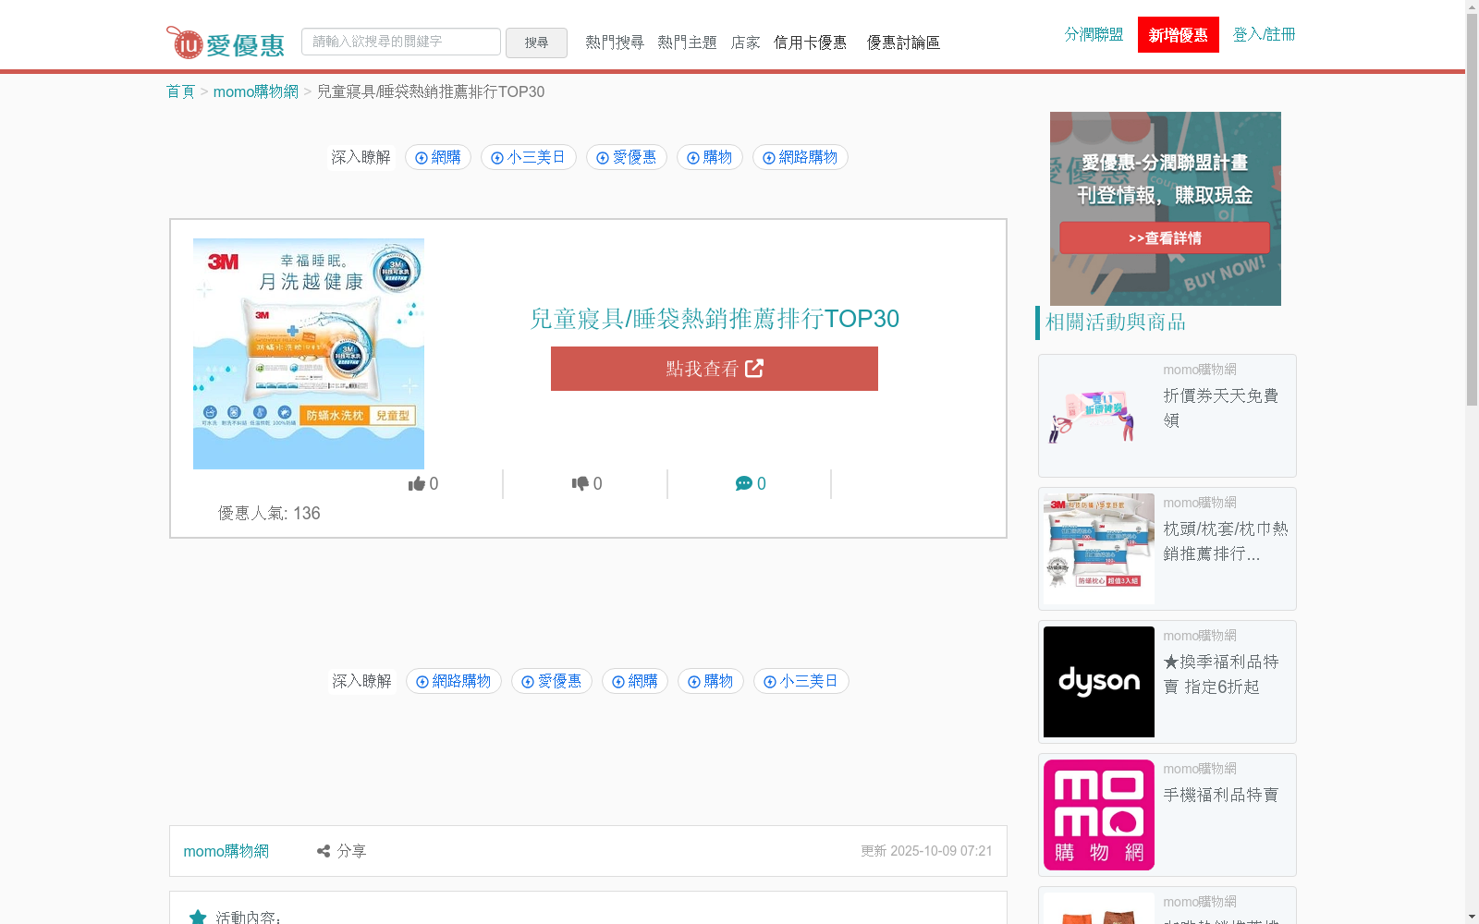Click the momo購物網 logo thumbnail
1479x924 pixels.
tap(1099, 815)
